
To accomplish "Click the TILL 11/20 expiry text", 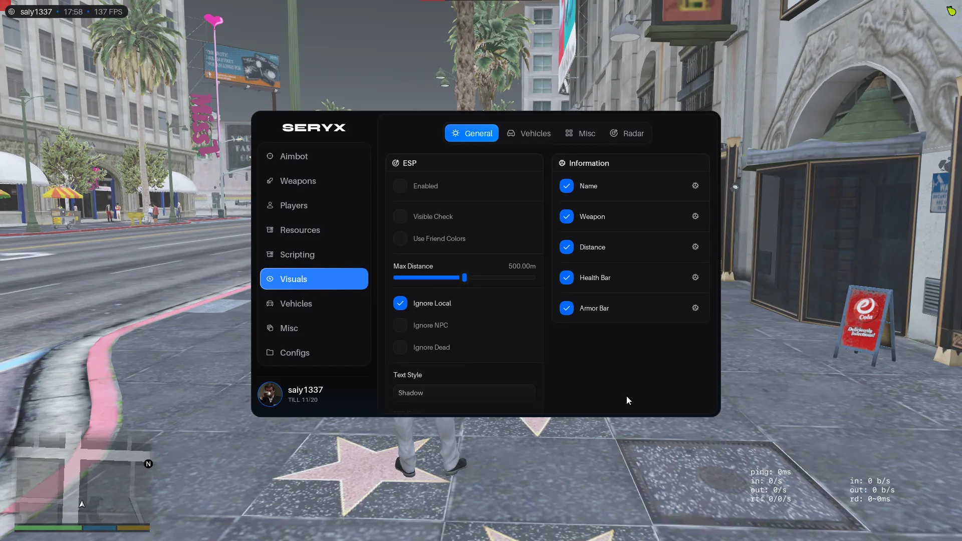I will (303, 400).
